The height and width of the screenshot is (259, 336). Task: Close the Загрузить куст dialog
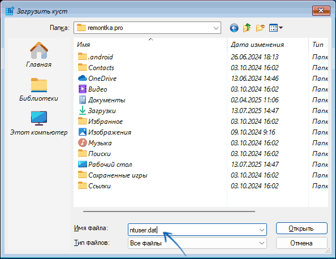[321, 11]
